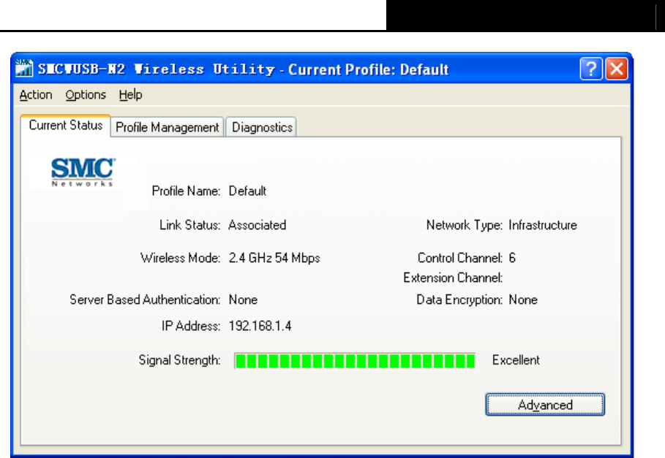Click the Advanced button

pyautogui.click(x=545, y=405)
